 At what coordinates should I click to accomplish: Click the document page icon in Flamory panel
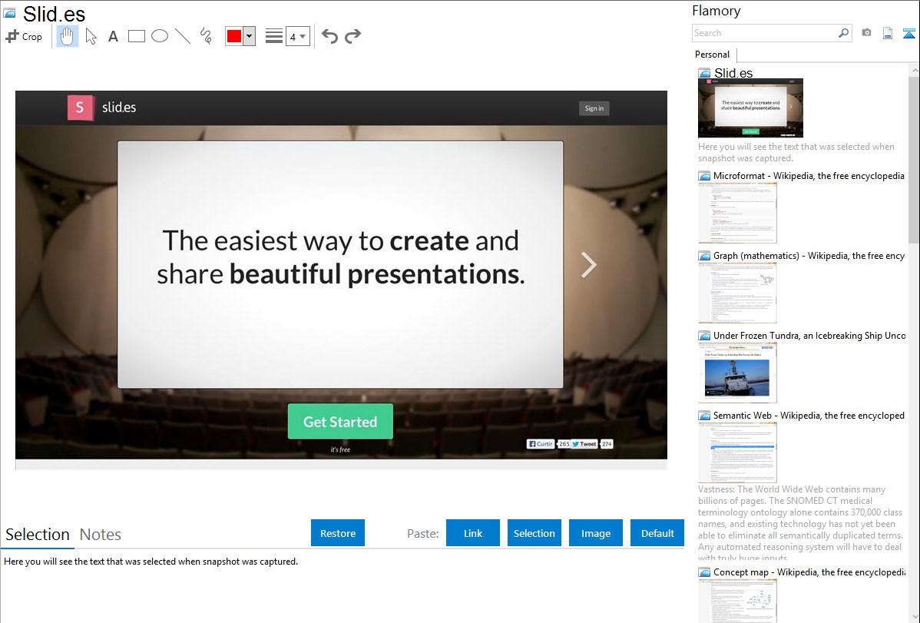point(888,33)
